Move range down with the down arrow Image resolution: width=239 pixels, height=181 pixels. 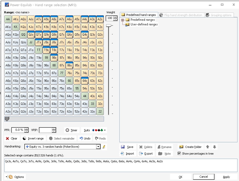(x=214, y=147)
